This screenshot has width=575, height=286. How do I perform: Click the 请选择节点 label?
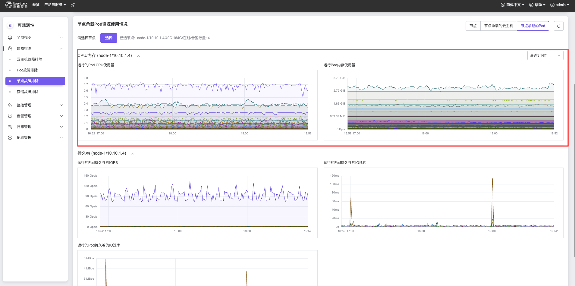pos(86,38)
